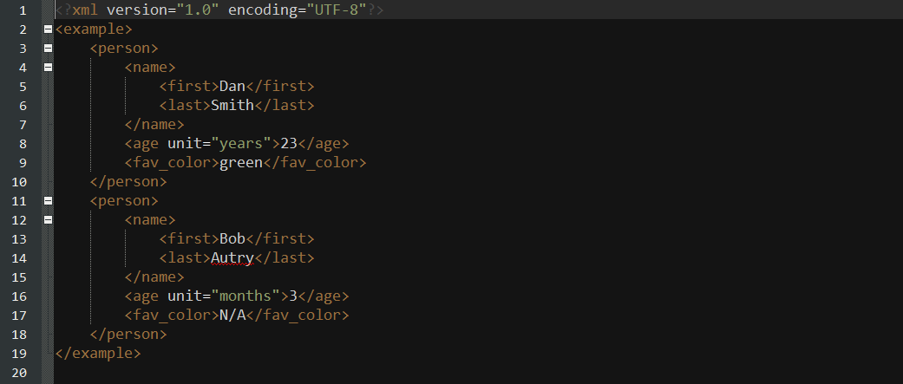This screenshot has width=903, height=384.
Task: Place cursor in misspelled word Autry
Action: pyautogui.click(x=232, y=258)
